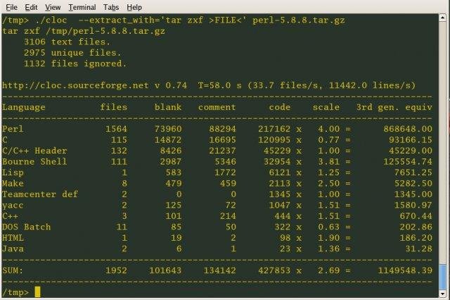Screen dimensions: 450x300
Task: Open the View menu
Action: [x=53, y=7]
